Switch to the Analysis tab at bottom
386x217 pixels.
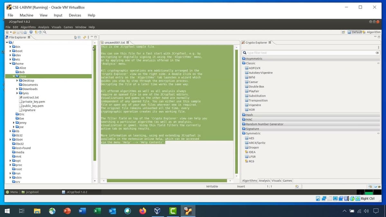264,181
